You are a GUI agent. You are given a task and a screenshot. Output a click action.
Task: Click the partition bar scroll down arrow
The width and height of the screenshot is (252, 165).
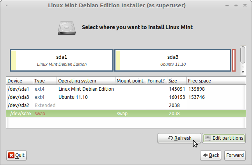(243, 72)
